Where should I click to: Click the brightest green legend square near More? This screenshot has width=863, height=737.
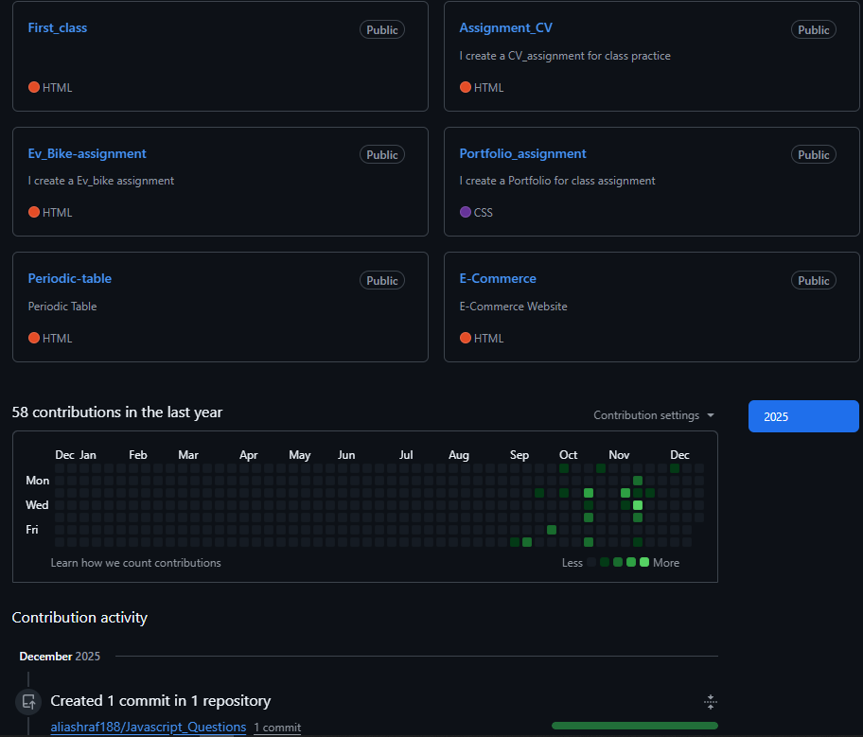[644, 563]
